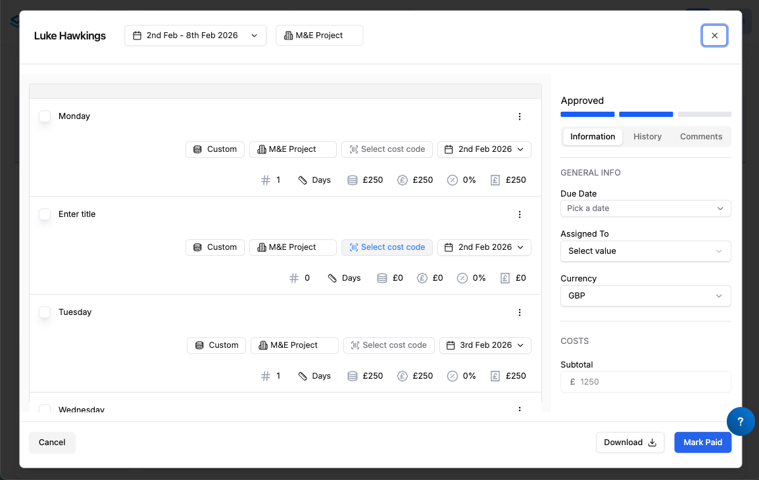
Task: Tick the Enter title row checkbox
Action: pos(45,214)
